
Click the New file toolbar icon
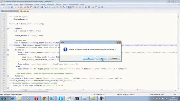(3, 7)
